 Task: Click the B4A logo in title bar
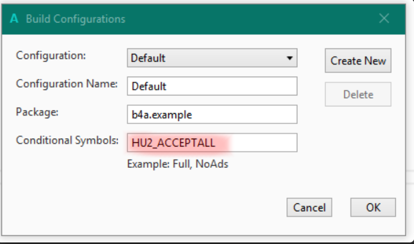(x=15, y=19)
